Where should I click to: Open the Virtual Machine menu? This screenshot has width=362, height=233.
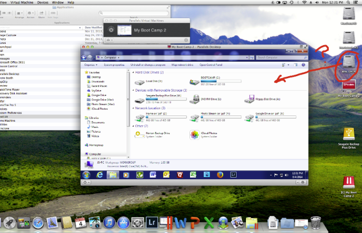click(22, 2)
